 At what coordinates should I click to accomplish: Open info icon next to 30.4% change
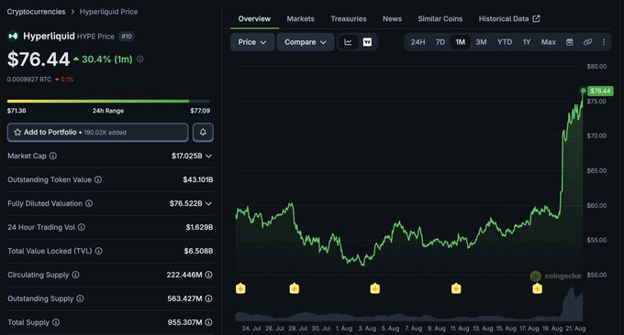[140, 59]
